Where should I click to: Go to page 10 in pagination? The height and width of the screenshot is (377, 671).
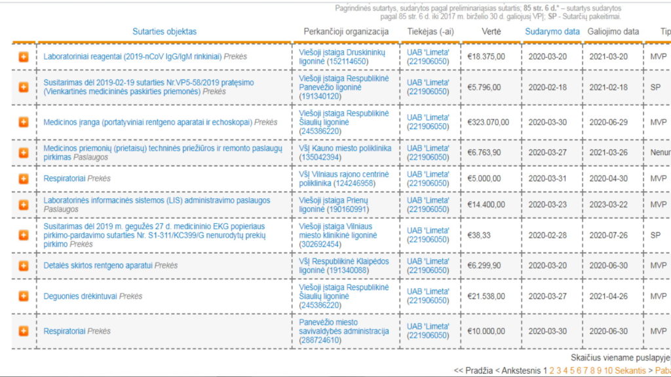click(x=608, y=370)
